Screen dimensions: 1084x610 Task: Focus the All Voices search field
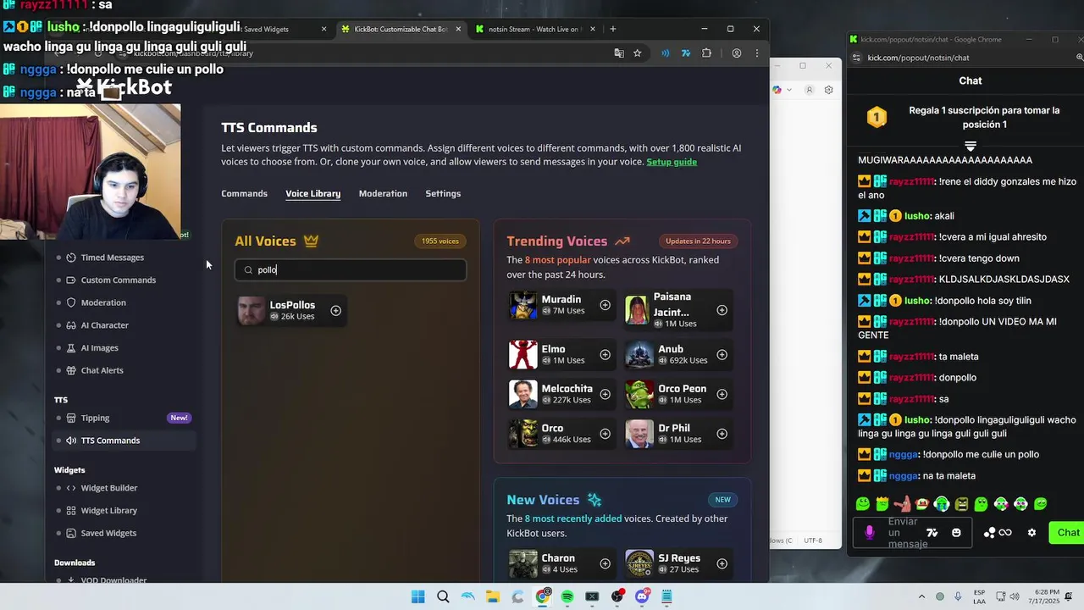point(351,270)
